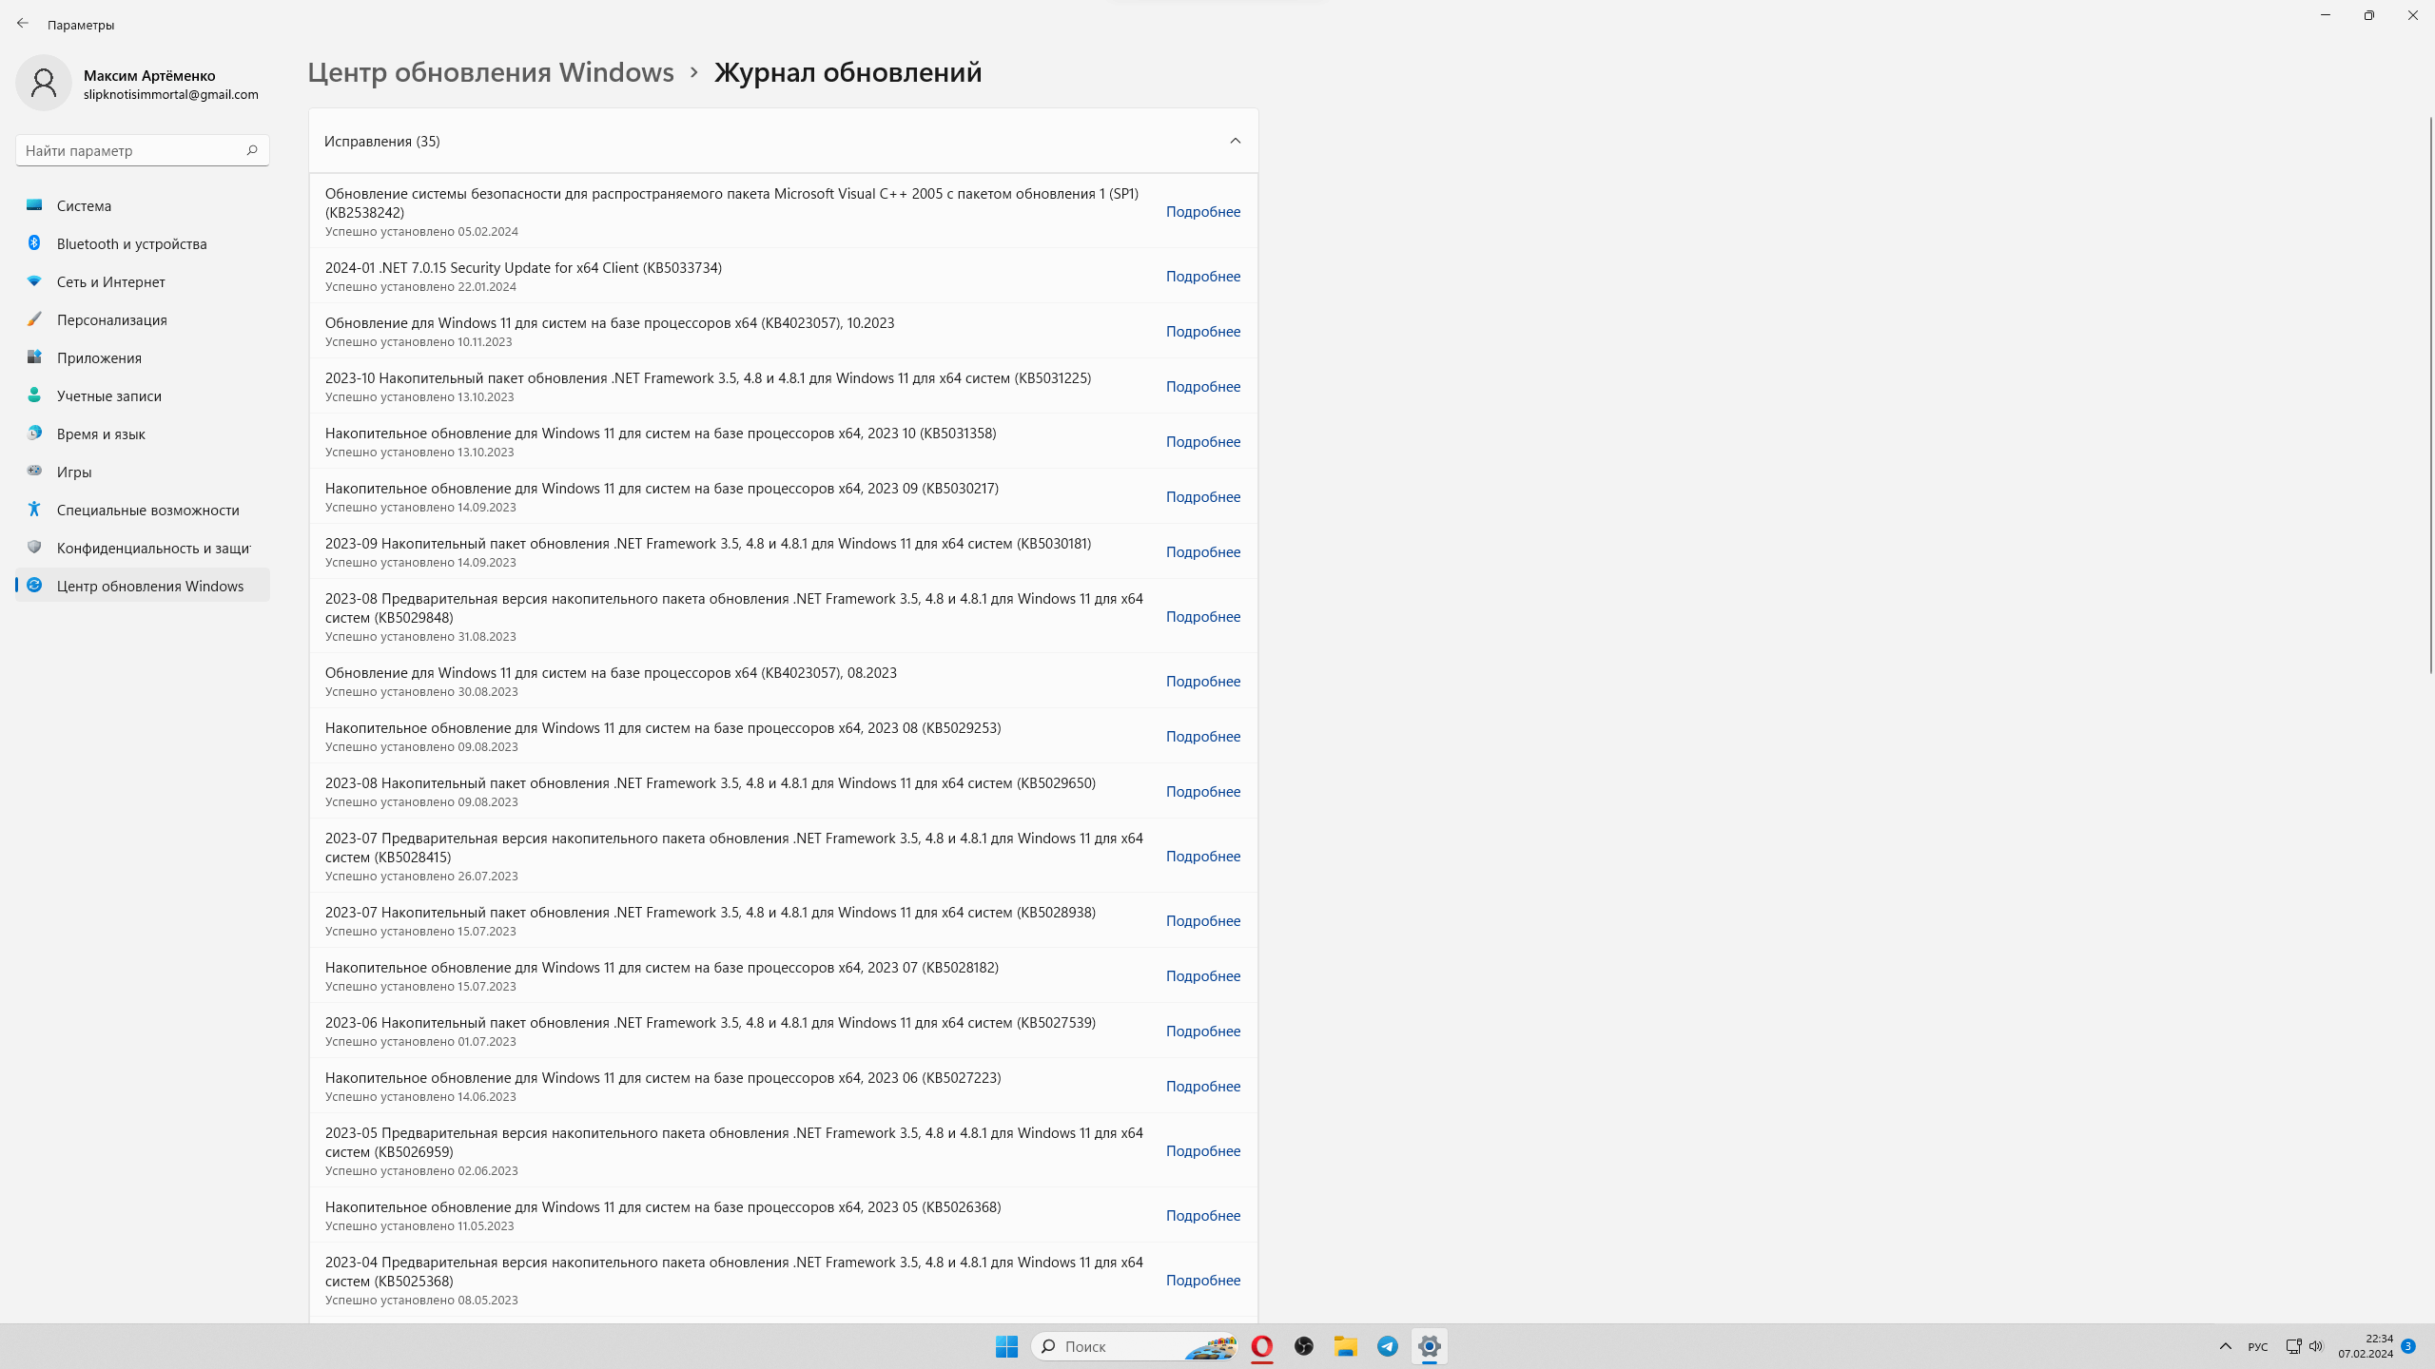2435x1369 pixels.
Task: Open Подробнее for KB2538242 Visual C++ 2005 update
Action: pos(1203,211)
